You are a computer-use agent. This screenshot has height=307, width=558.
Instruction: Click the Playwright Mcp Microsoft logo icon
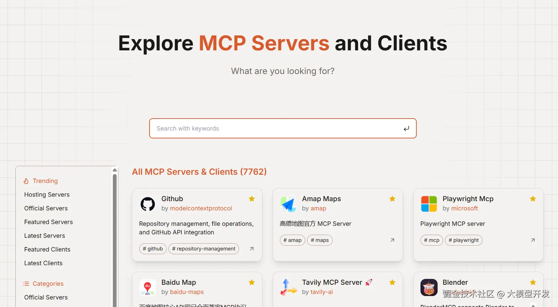click(429, 204)
